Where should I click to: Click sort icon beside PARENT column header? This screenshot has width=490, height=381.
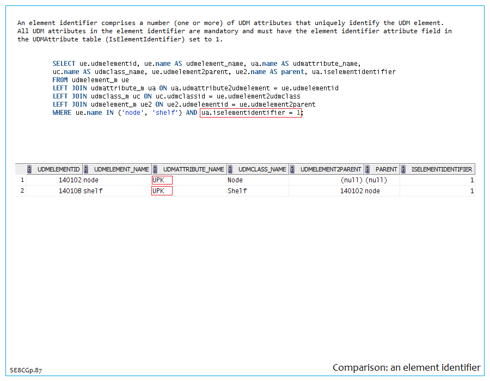367,169
